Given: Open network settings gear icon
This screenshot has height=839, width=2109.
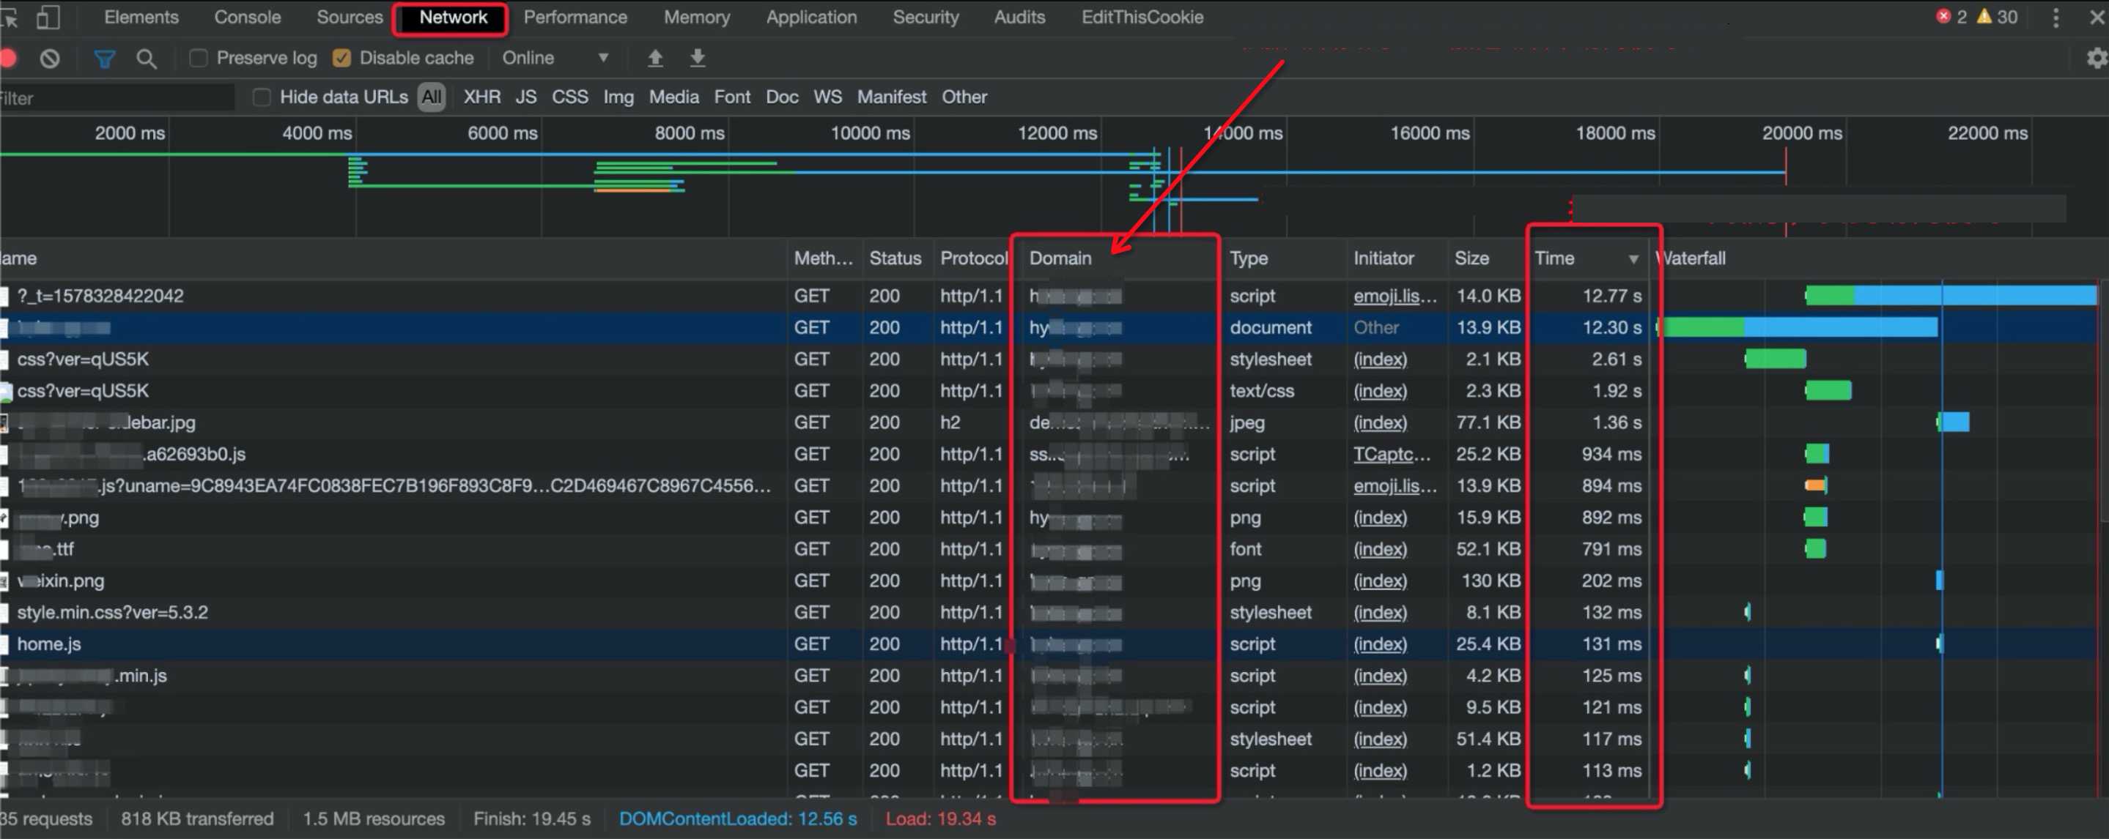Looking at the screenshot, I should coord(2096,58).
